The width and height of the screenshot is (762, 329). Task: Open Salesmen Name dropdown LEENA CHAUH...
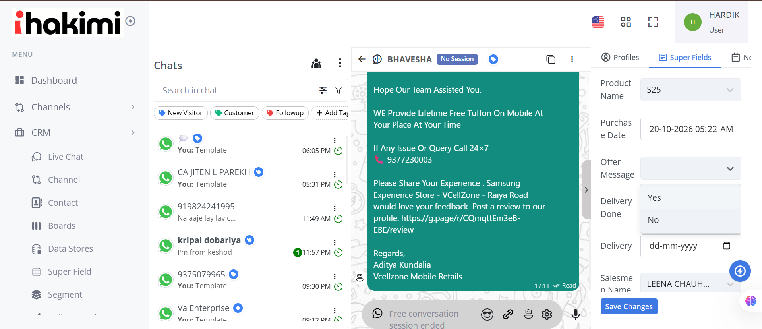(690, 284)
